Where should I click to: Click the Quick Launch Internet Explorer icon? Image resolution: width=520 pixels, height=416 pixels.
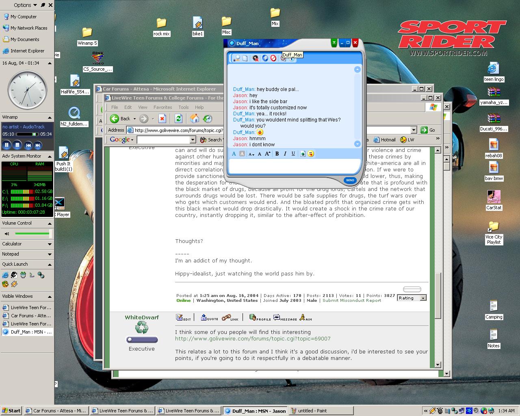tap(5, 275)
